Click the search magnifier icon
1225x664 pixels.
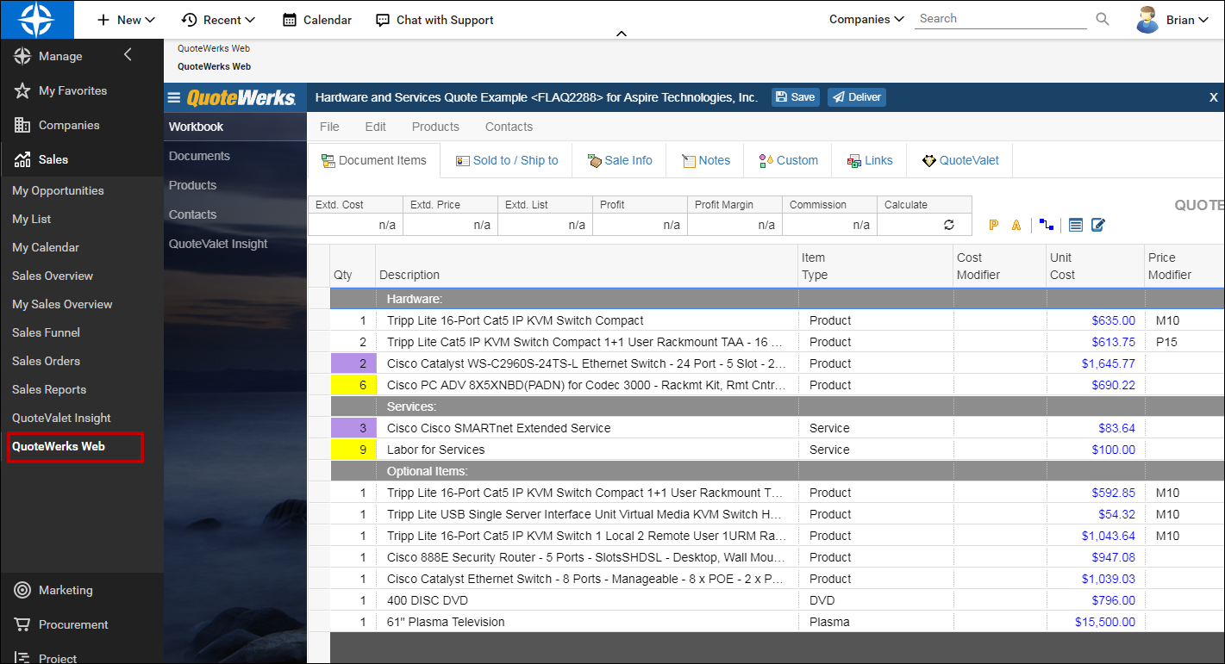click(1102, 19)
